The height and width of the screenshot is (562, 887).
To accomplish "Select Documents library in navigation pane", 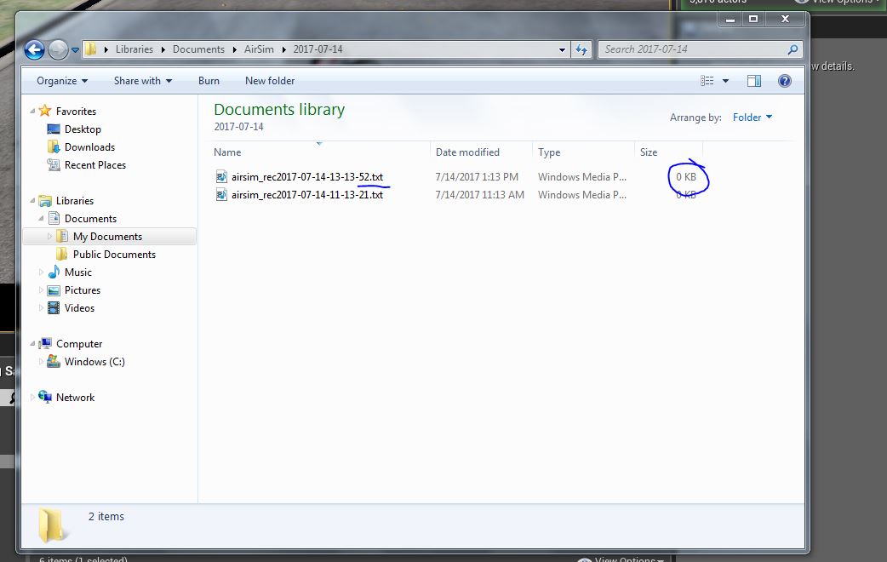I will click(x=90, y=219).
